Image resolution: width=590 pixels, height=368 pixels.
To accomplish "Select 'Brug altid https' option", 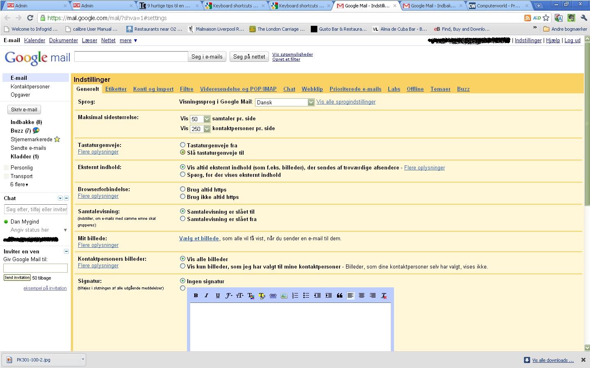I will (183, 189).
